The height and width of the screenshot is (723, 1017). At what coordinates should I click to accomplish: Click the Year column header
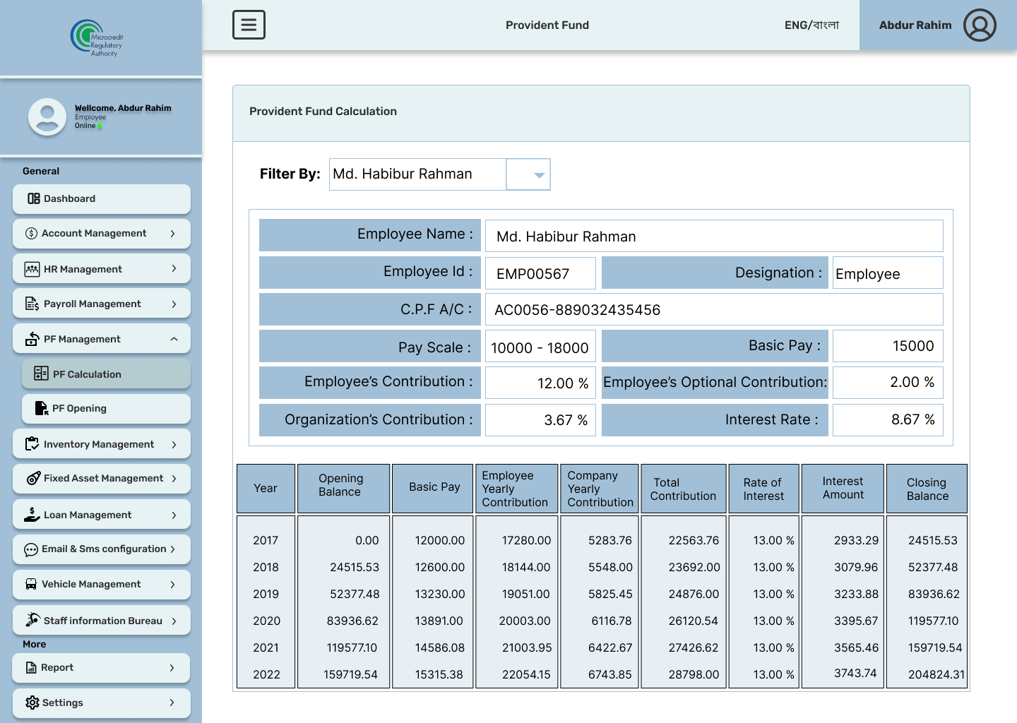pos(266,489)
